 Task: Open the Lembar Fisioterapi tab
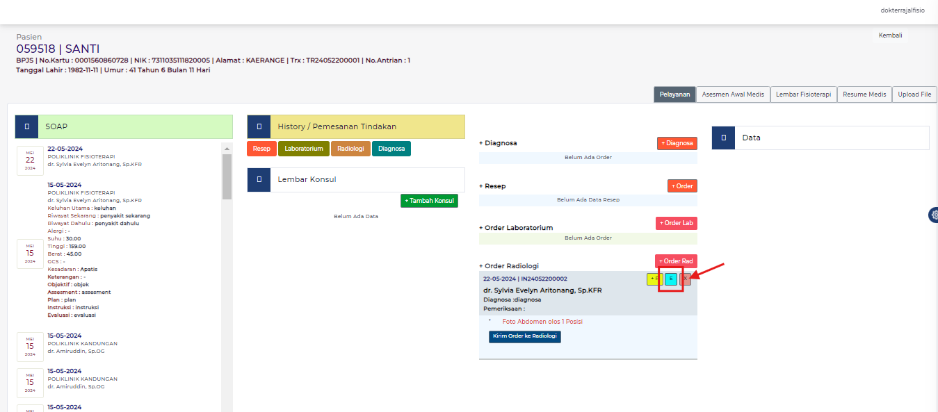click(x=803, y=94)
